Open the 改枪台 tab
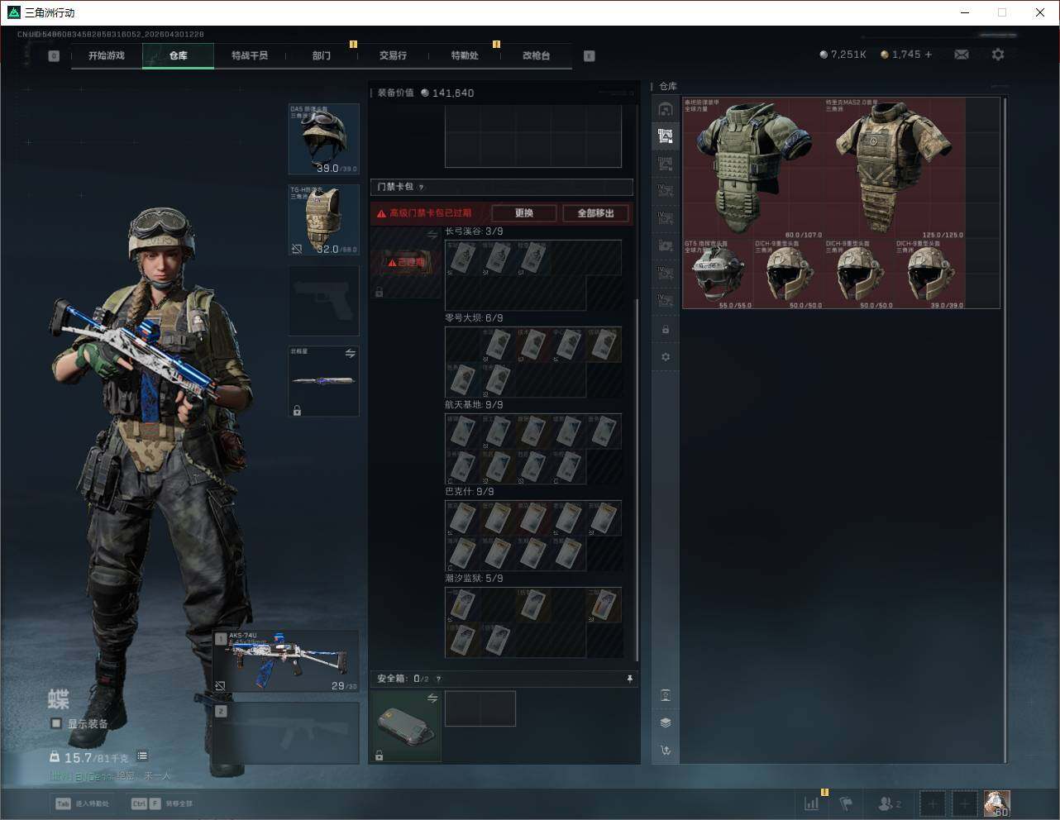The width and height of the screenshot is (1060, 820). point(536,55)
